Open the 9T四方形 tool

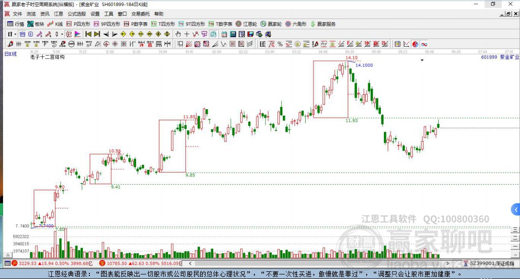click(x=191, y=24)
